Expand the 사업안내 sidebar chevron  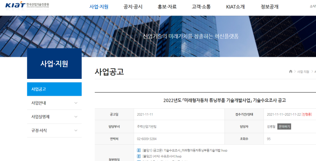[x=76, y=103]
